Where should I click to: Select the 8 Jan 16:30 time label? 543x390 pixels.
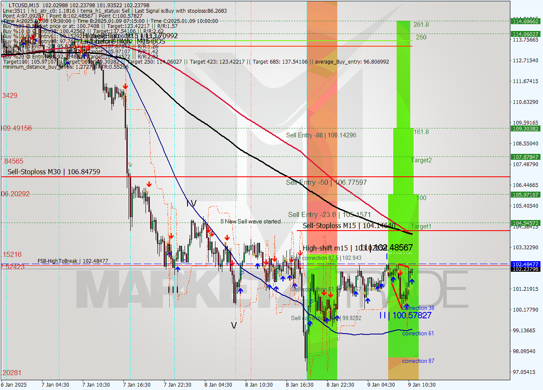(300, 385)
